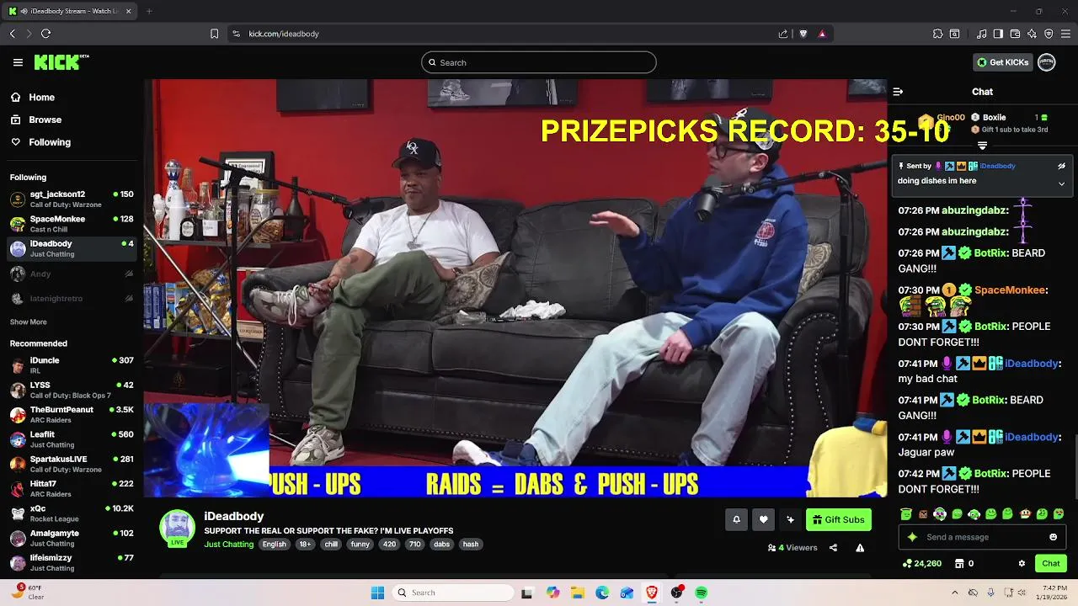The height and width of the screenshot is (606, 1078).
Task: Report stream with warning icon
Action: click(860, 548)
